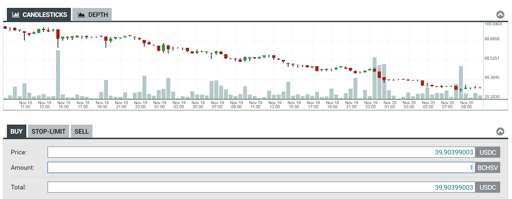Select the Total input field
512x199 pixels.
[261, 187]
